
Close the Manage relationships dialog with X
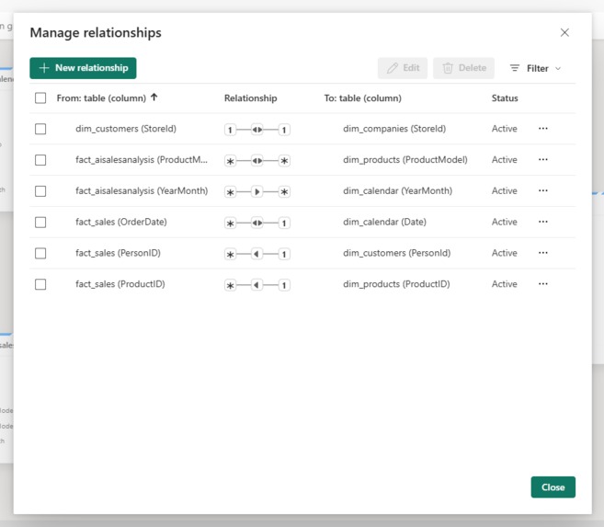point(564,33)
